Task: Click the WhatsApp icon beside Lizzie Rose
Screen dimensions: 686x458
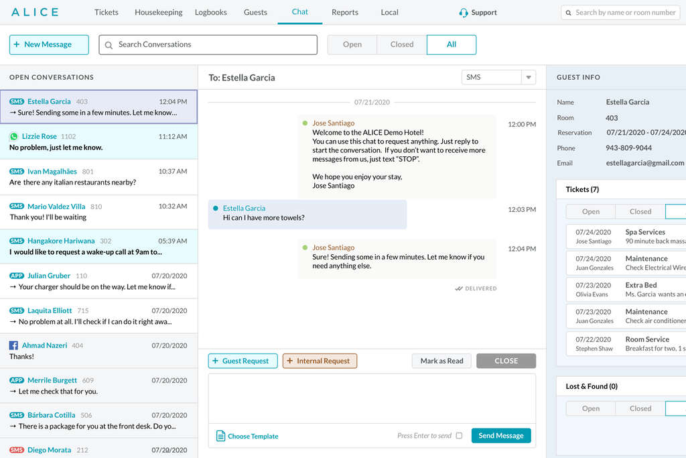Action: tap(13, 136)
